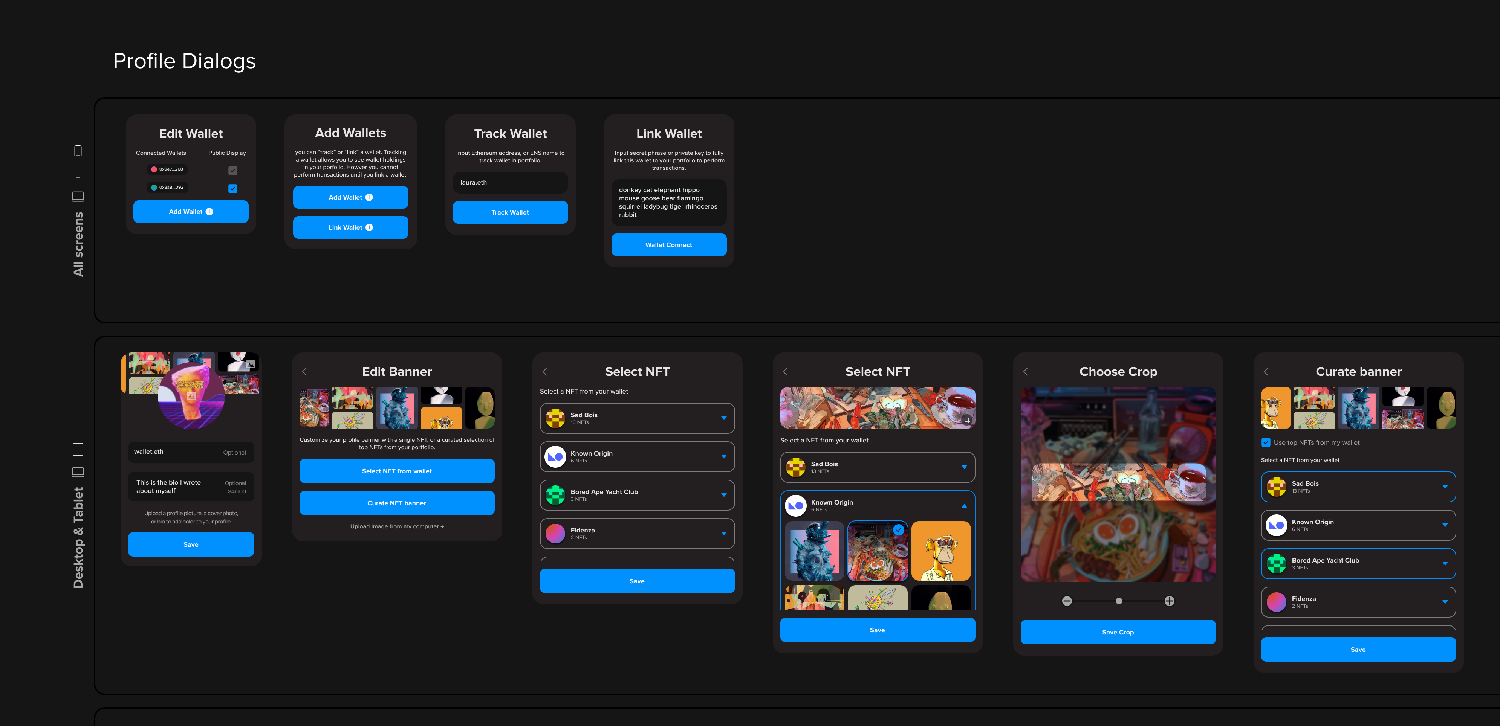Click the zoom-out minus icon in Choose Crop
Screen dimensions: 1500x726
(x=1067, y=601)
